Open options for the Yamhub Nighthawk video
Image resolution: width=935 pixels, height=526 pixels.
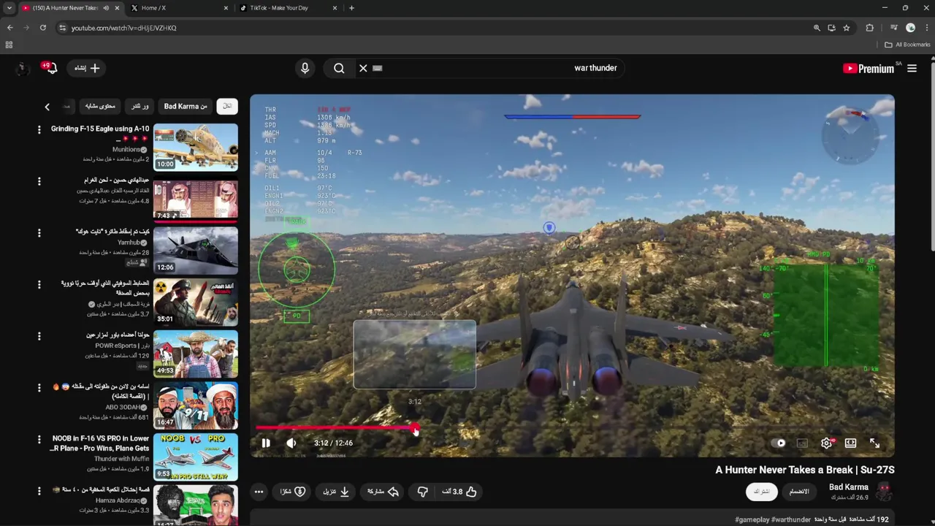point(39,233)
